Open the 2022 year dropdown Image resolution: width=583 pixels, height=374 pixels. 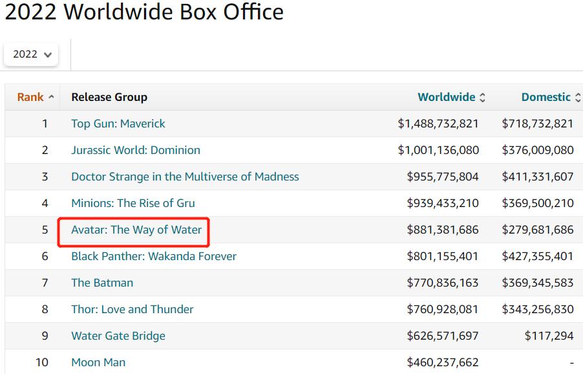click(x=30, y=54)
